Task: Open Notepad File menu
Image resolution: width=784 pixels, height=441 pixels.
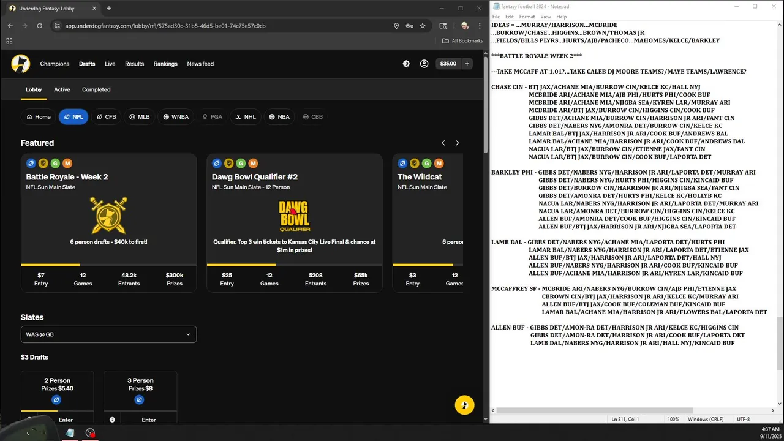Action: [496, 17]
